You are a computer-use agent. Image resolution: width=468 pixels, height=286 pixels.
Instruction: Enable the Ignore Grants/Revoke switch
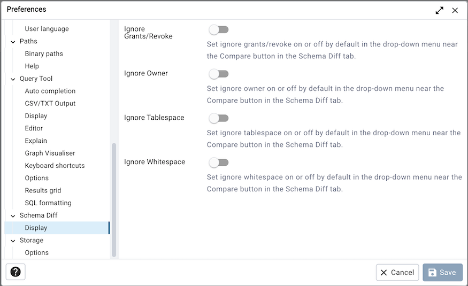(x=219, y=30)
